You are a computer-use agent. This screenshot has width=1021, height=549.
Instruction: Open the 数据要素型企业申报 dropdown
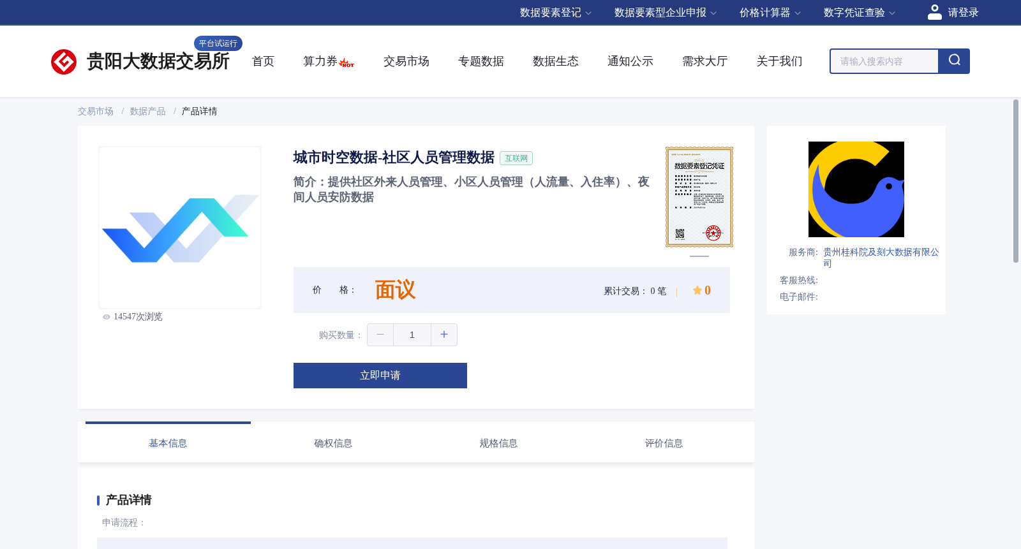(x=666, y=13)
